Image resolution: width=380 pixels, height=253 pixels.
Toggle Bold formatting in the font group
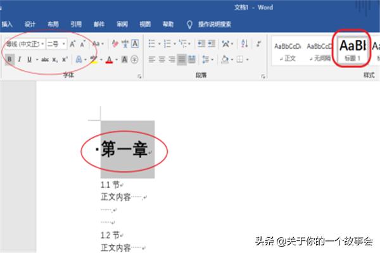point(9,59)
